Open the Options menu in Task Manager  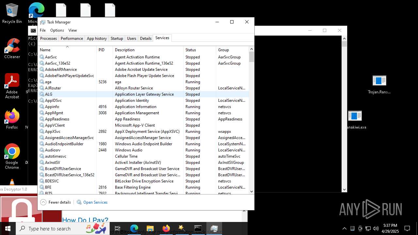pos(57,30)
